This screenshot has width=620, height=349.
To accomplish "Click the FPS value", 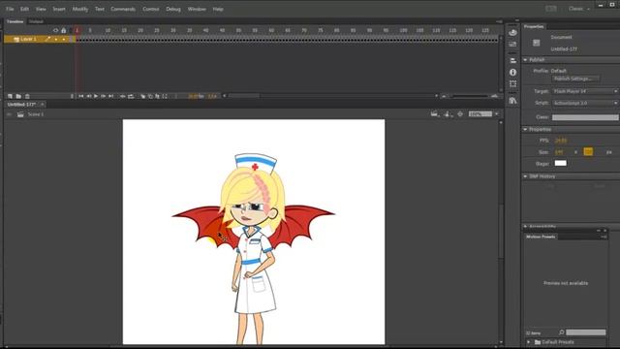I will 561,141.
